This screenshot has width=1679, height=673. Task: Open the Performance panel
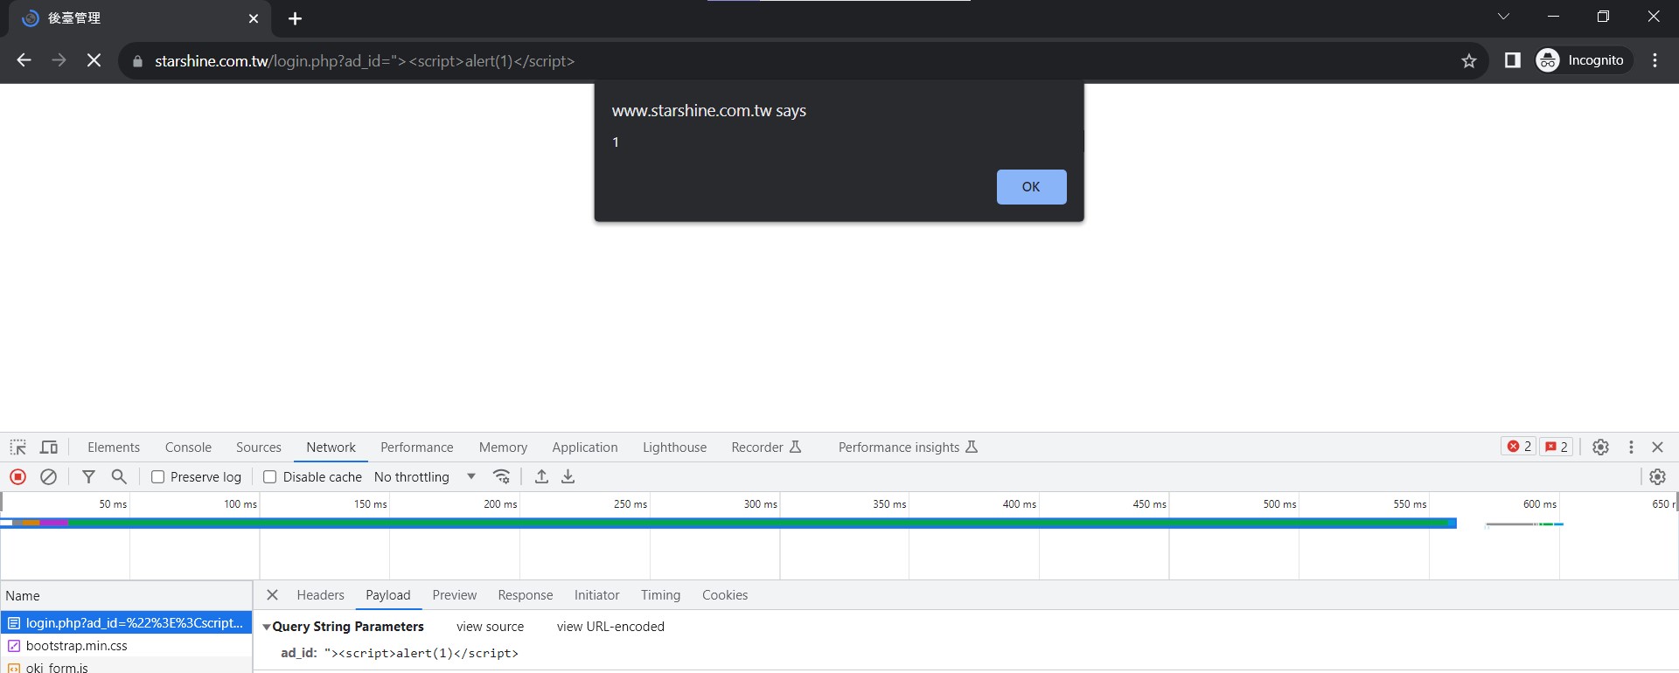(x=417, y=448)
